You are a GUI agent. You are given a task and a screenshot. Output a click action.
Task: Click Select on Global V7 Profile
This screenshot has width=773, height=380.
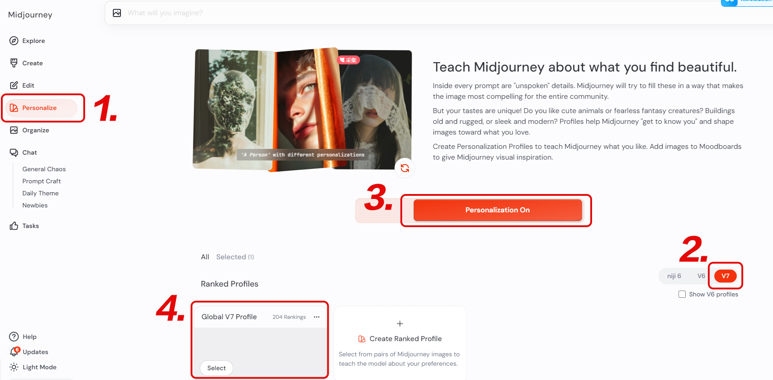216,368
